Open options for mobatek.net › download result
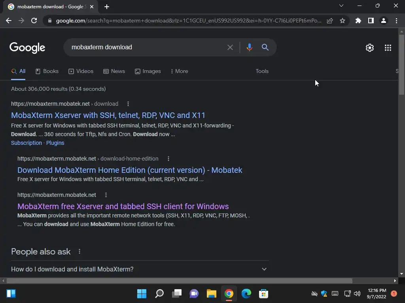 click(128, 104)
